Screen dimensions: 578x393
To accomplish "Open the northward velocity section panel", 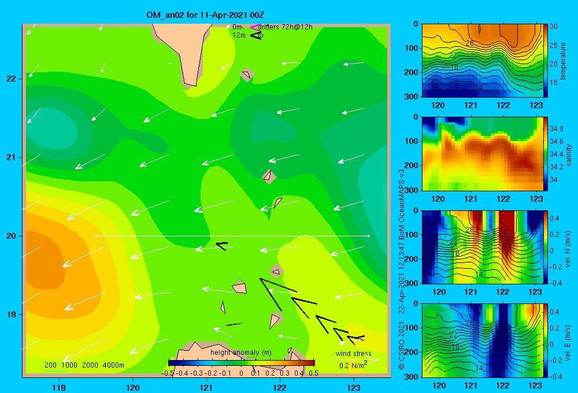I will pos(482,247).
